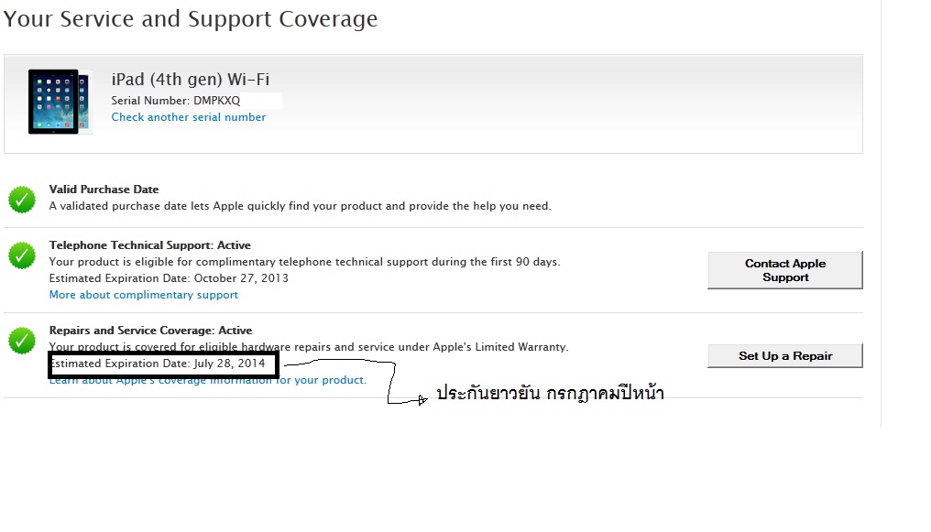This screenshot has height=532, width=931.
Task: Click green checkmark beside Telephone Technical Support
Action: (22, 255)
